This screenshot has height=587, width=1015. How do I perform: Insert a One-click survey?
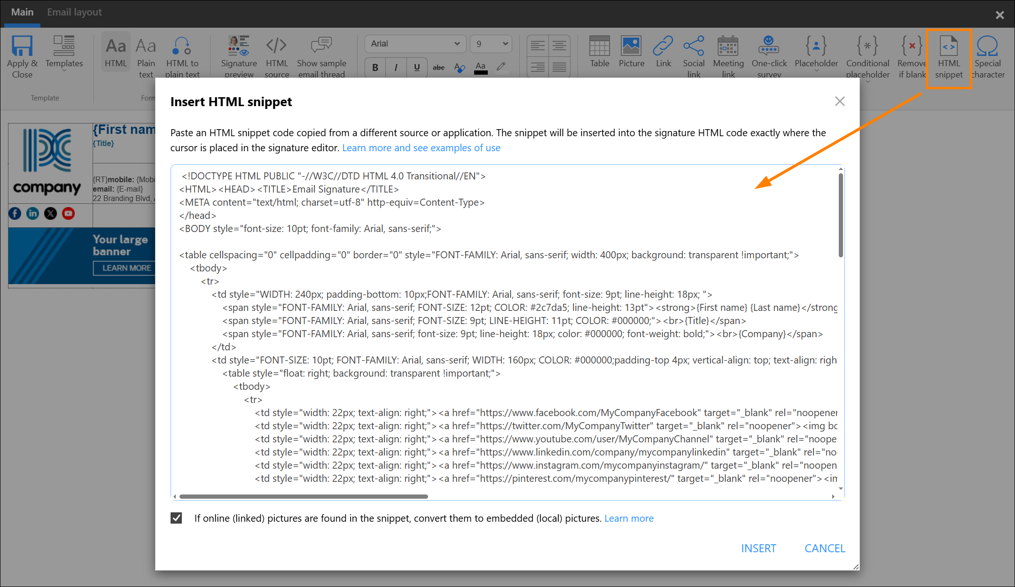(x=769, y=56)
